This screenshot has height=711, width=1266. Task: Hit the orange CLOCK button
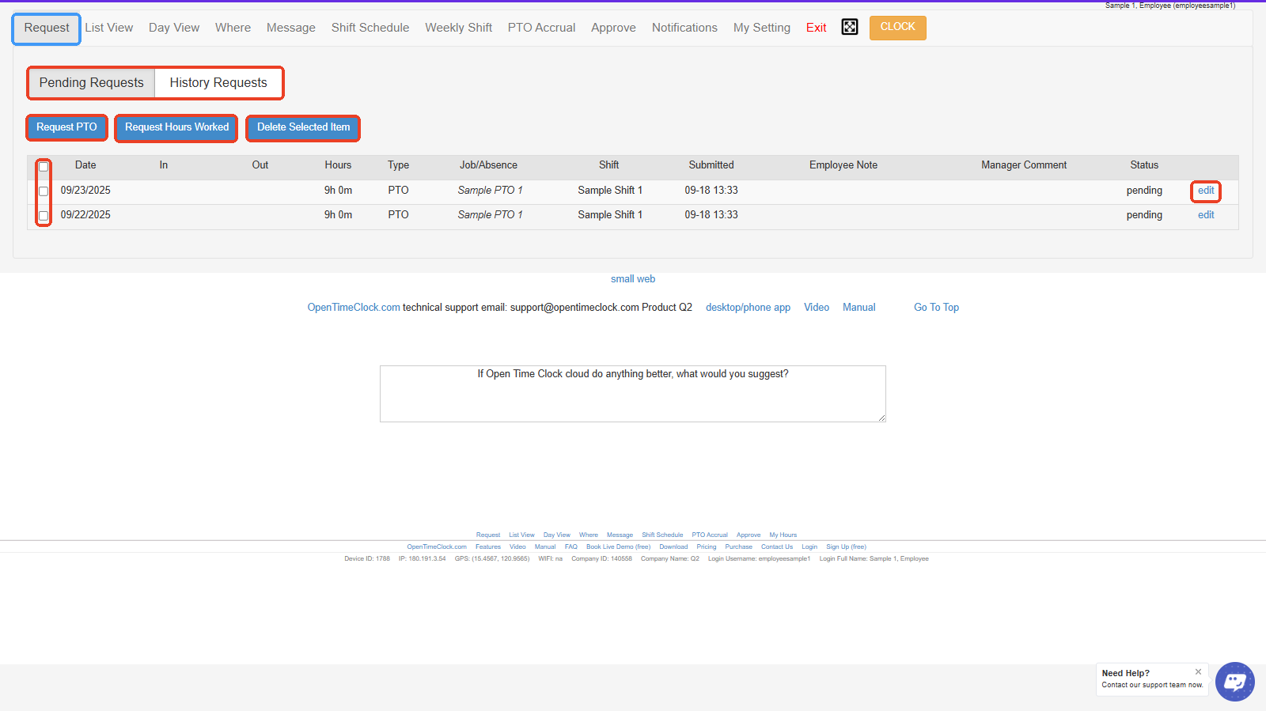point(897,28)
